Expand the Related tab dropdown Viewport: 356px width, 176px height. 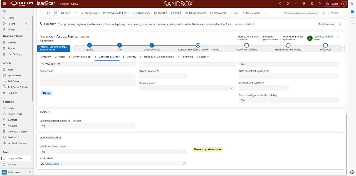[203, 57]
